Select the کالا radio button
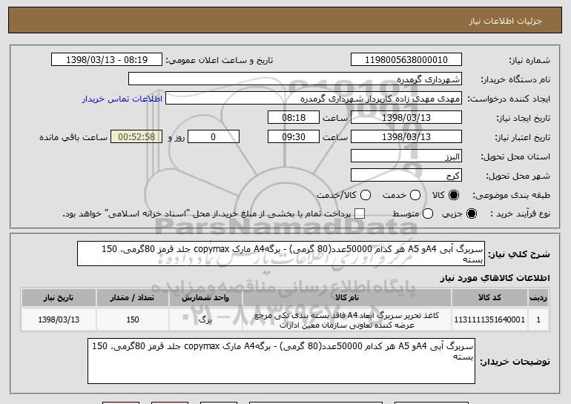571x404 pixels. click(454, 195)
